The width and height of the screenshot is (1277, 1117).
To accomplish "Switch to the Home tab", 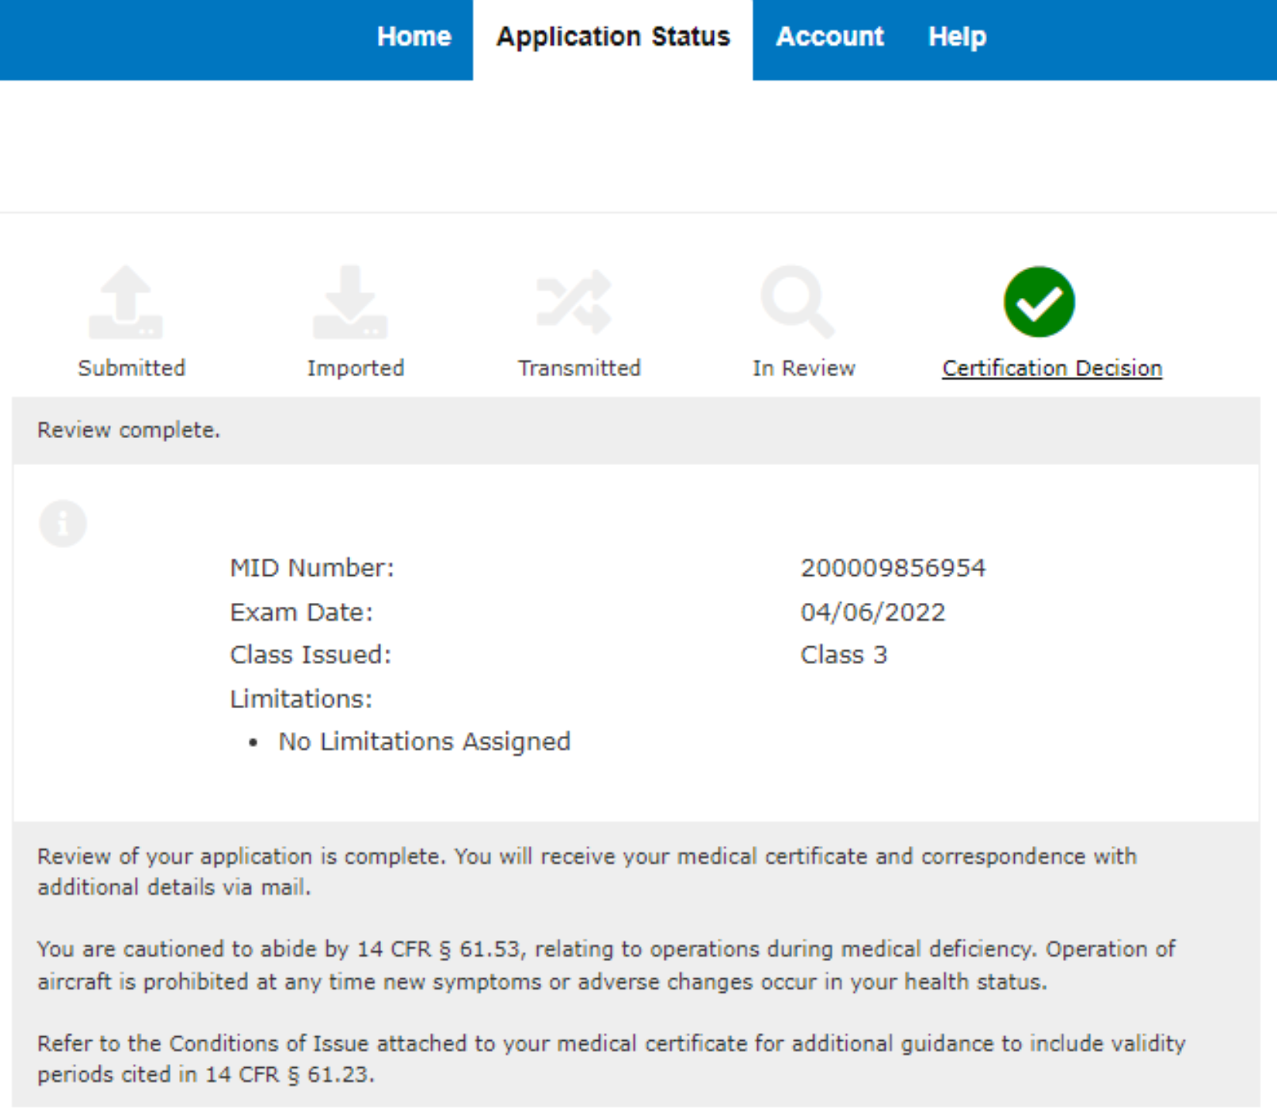I will 413,36.
